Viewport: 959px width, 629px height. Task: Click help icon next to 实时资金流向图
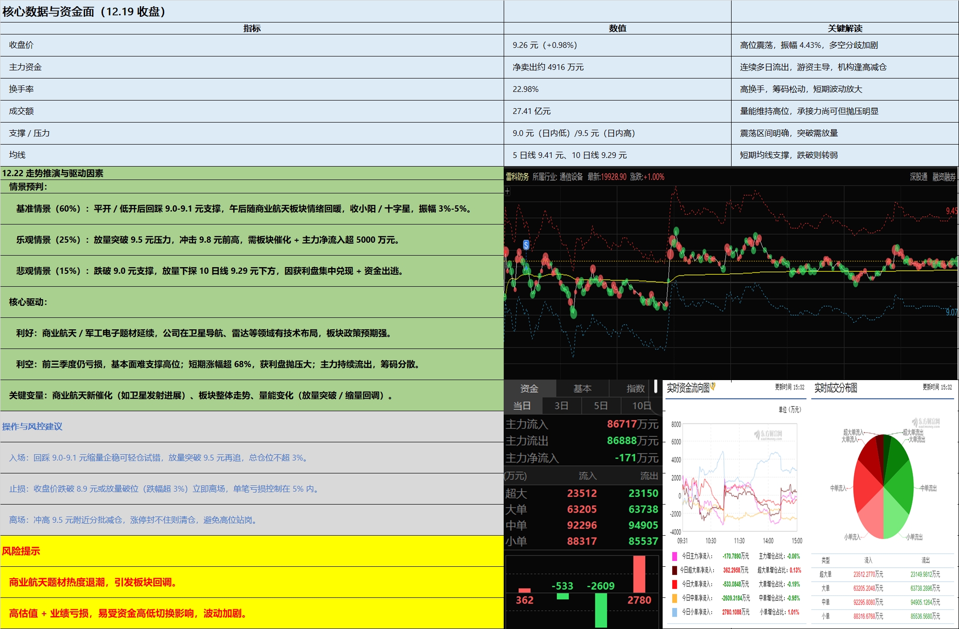713,386
